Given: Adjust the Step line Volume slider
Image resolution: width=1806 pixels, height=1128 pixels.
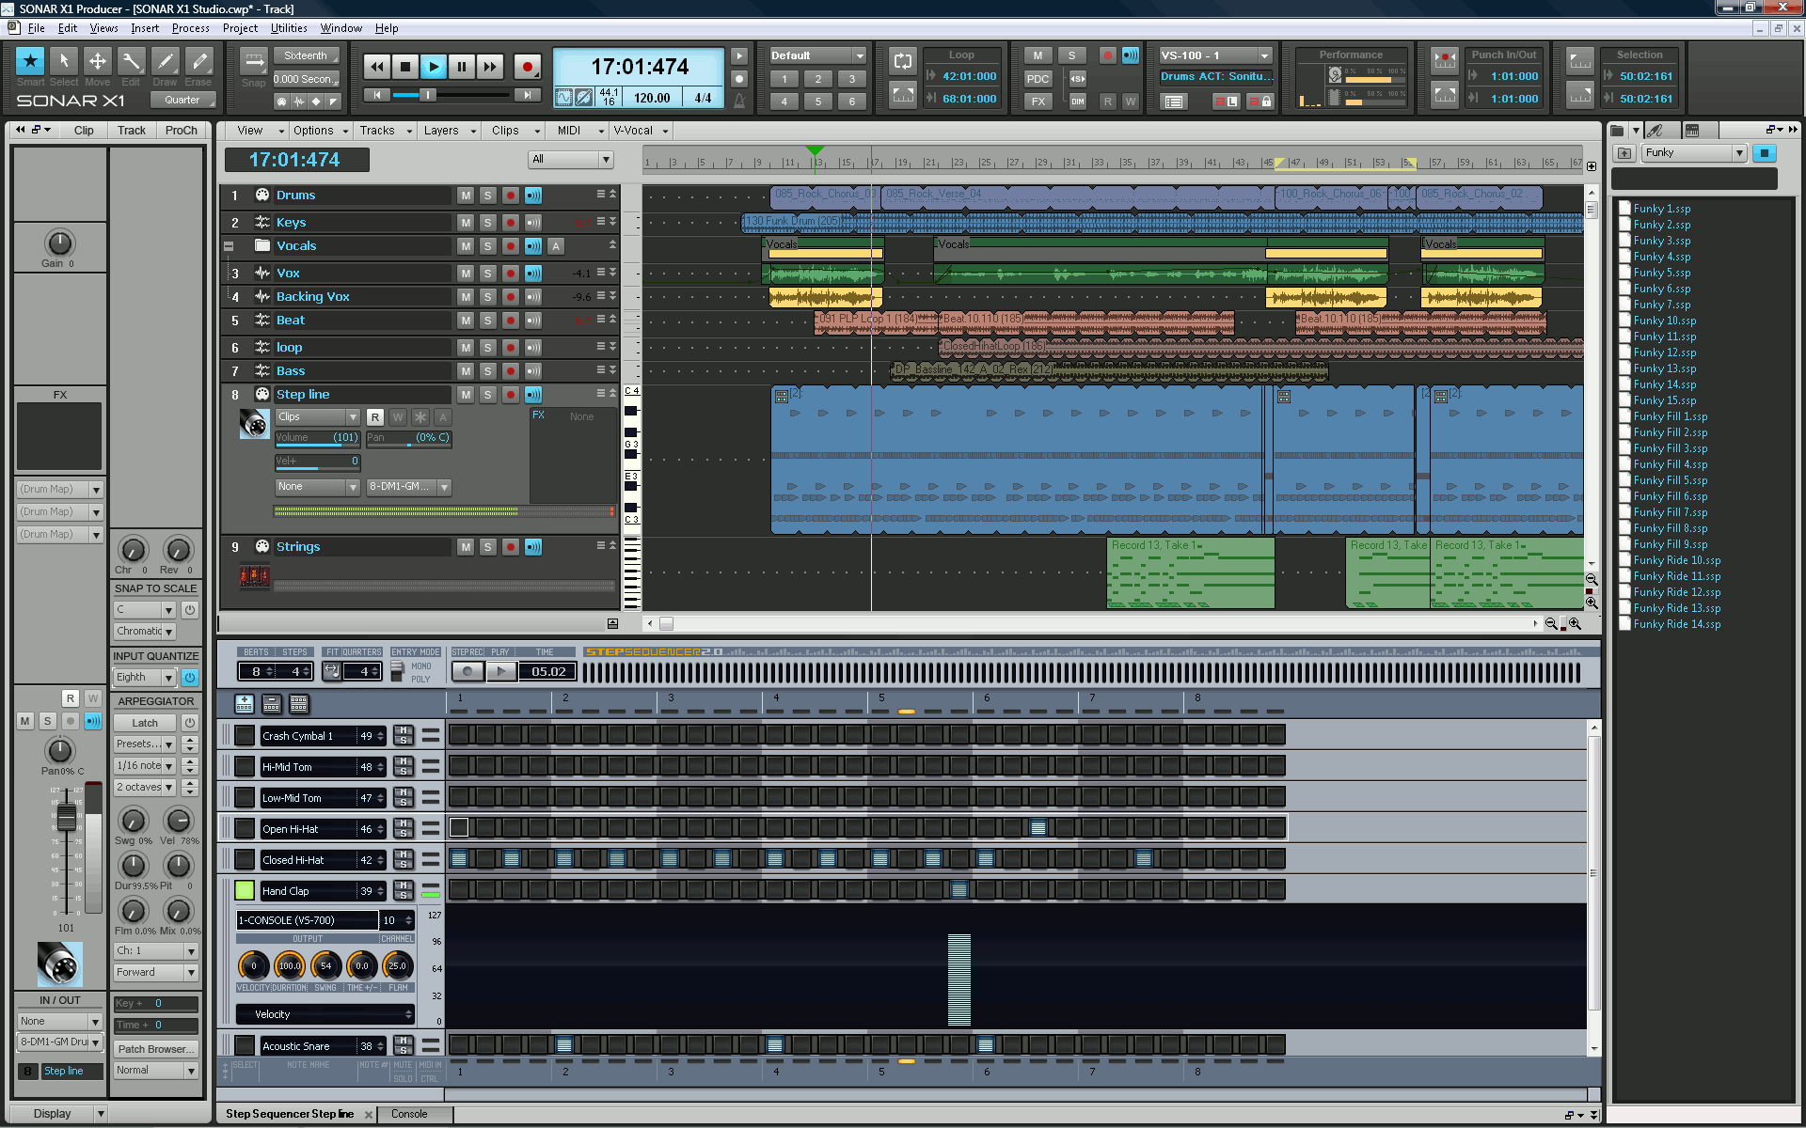Looking at the screenshot, I should click(317, 438).
